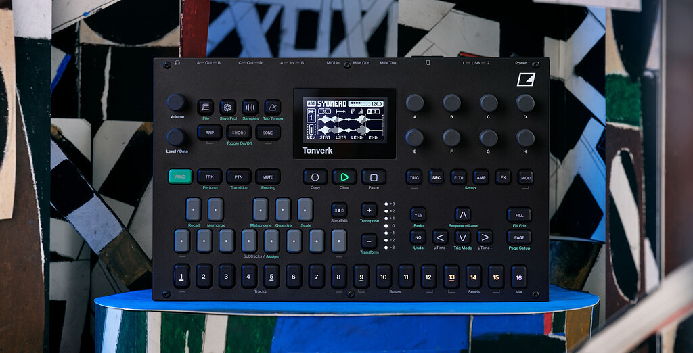Toggle the MUTE button
Viewport: 693px width, 353px height.
(268, 176)
